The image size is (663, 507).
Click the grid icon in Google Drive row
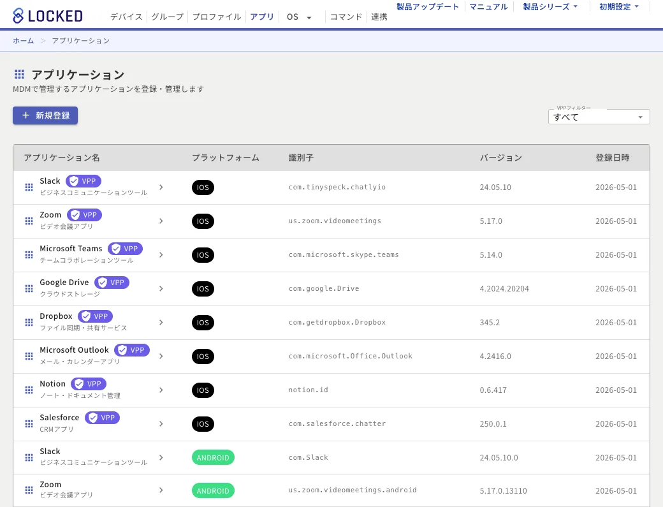[29, 288]
